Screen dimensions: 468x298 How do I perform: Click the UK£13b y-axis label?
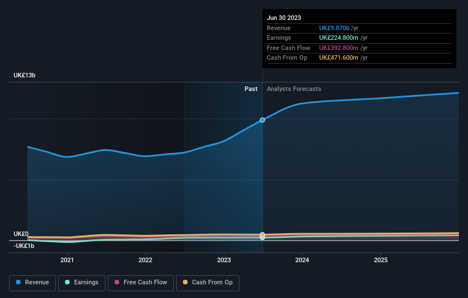coord(25,75)
